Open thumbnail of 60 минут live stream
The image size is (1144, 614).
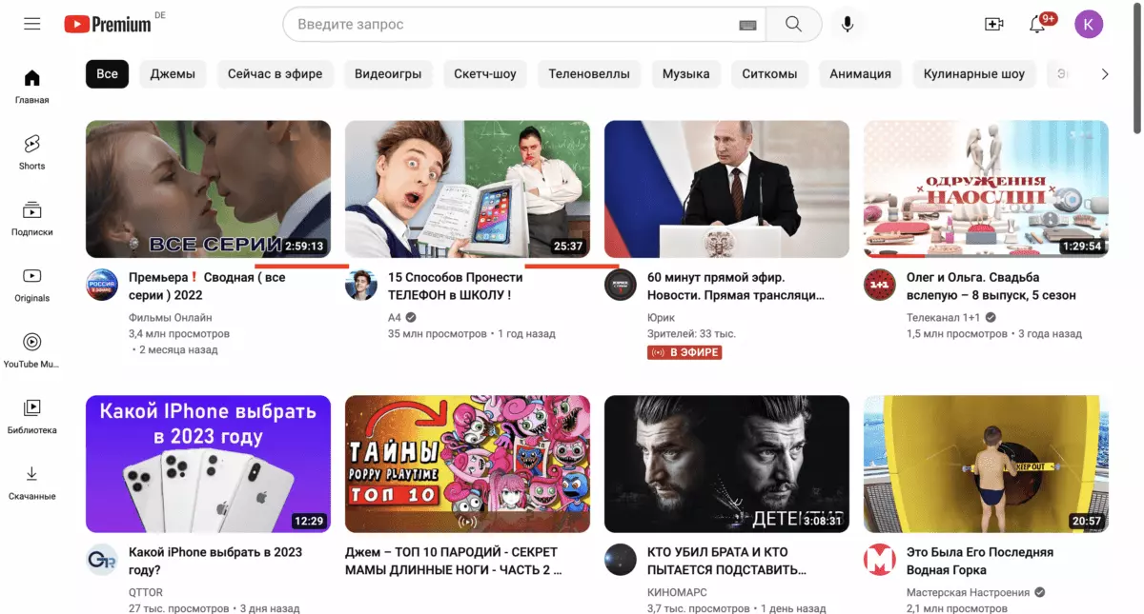726,188
